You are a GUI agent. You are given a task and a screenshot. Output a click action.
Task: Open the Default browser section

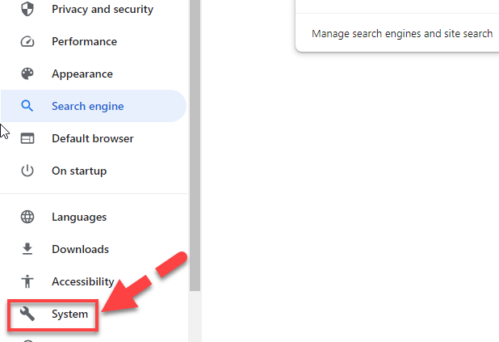pos(93,138)
